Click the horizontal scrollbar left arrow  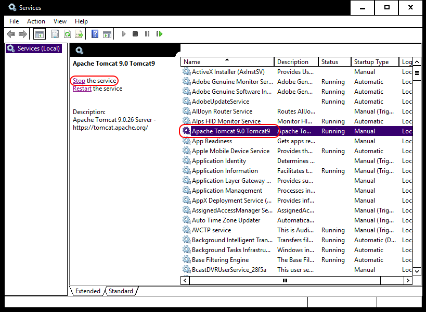(185, 280)
